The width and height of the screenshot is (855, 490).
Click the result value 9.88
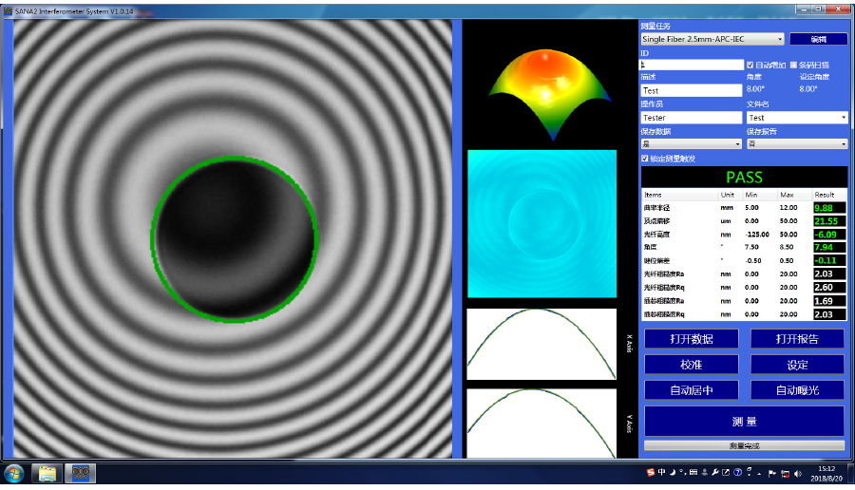(829, 208)
